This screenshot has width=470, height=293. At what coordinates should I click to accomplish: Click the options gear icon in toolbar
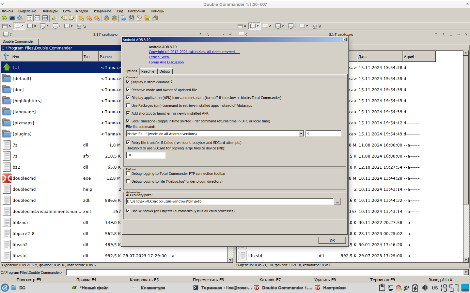[20, 18]
